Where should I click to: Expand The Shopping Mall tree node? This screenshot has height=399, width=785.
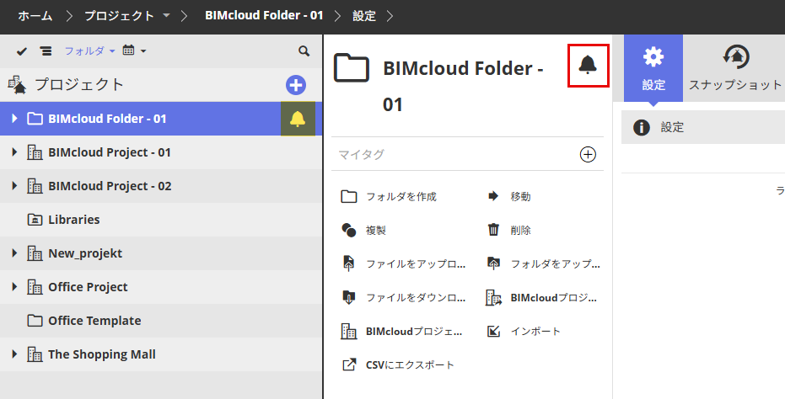point(14,354)
